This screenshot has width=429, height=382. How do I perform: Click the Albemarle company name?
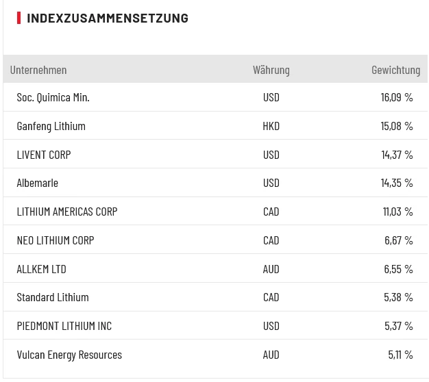tap(38, 183)
